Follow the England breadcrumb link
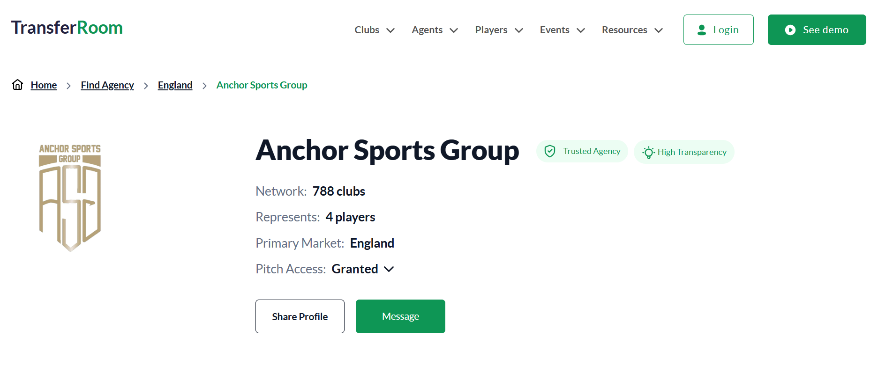Viewport: 878px width, 381px height. (x=175, y=85)
